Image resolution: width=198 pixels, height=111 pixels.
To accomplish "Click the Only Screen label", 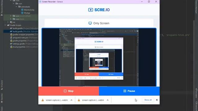I will (x=101, y=23).
